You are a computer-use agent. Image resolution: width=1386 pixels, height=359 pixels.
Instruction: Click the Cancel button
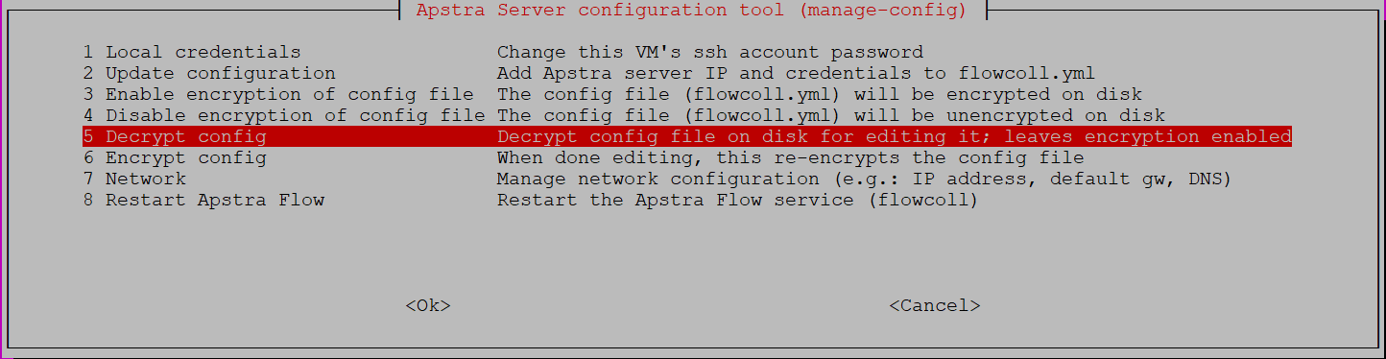935,305
